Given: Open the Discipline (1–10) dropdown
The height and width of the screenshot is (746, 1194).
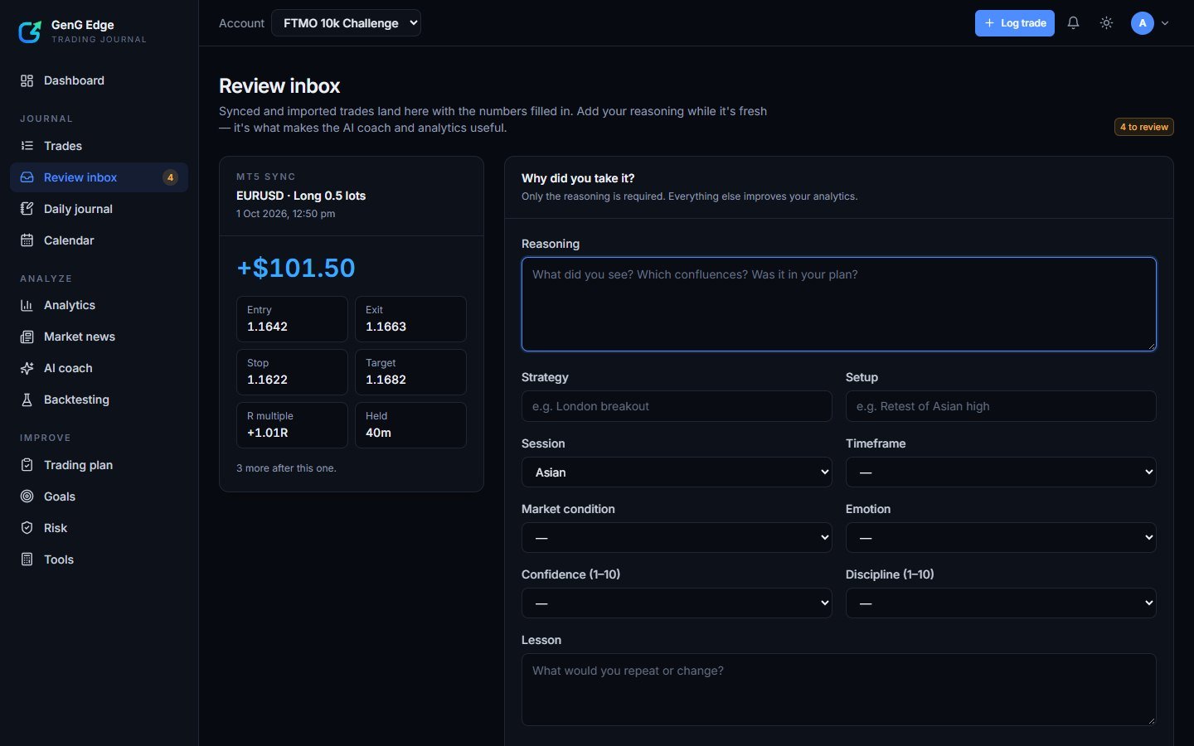Looking at the screenshot, I should click(x=1001, y=603).
